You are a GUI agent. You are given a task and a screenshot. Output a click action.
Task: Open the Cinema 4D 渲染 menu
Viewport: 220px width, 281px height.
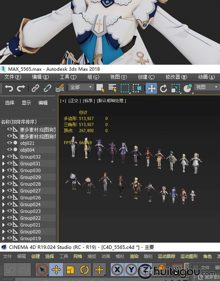pyautogui.click(x=134, y=256)
